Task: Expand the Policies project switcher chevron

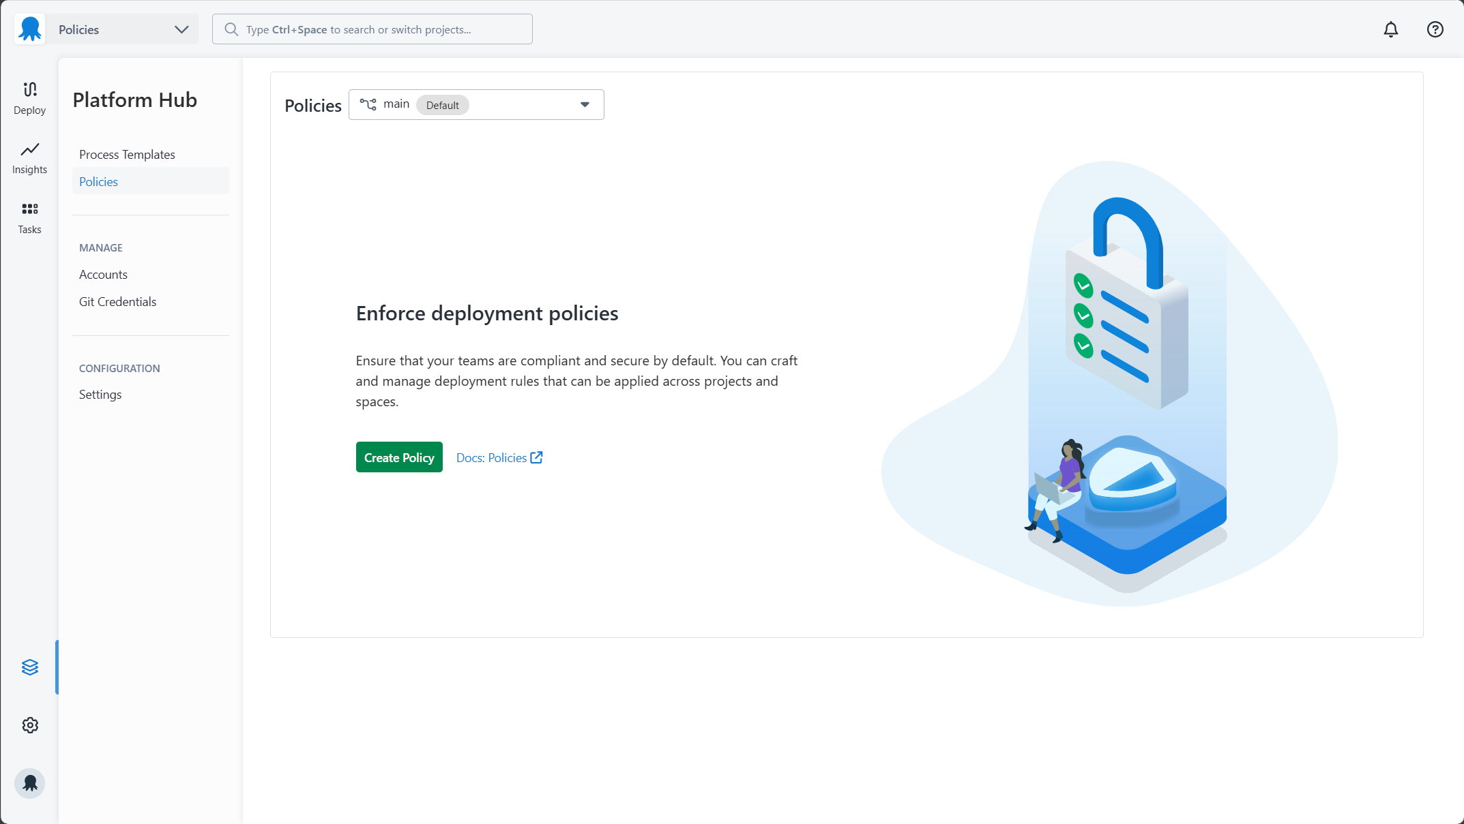Action: pyautogui.click(x=181, y=29)
